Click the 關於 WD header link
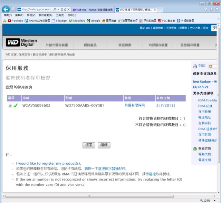The width and height of the screenshot is (221, 203). point(145,28)
